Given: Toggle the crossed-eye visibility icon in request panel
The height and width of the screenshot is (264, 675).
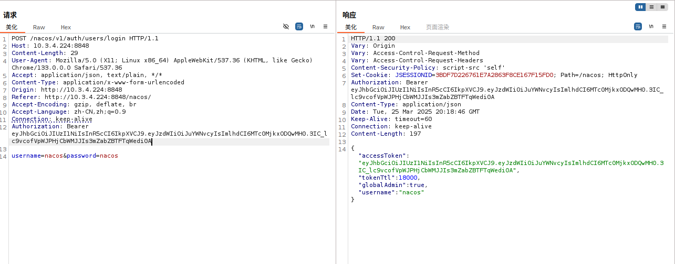Looking at the screenshot, I should [x=286, y=26].
